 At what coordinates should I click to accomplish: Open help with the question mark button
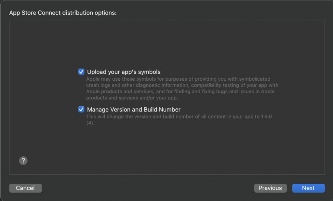(x=23, y=161)
